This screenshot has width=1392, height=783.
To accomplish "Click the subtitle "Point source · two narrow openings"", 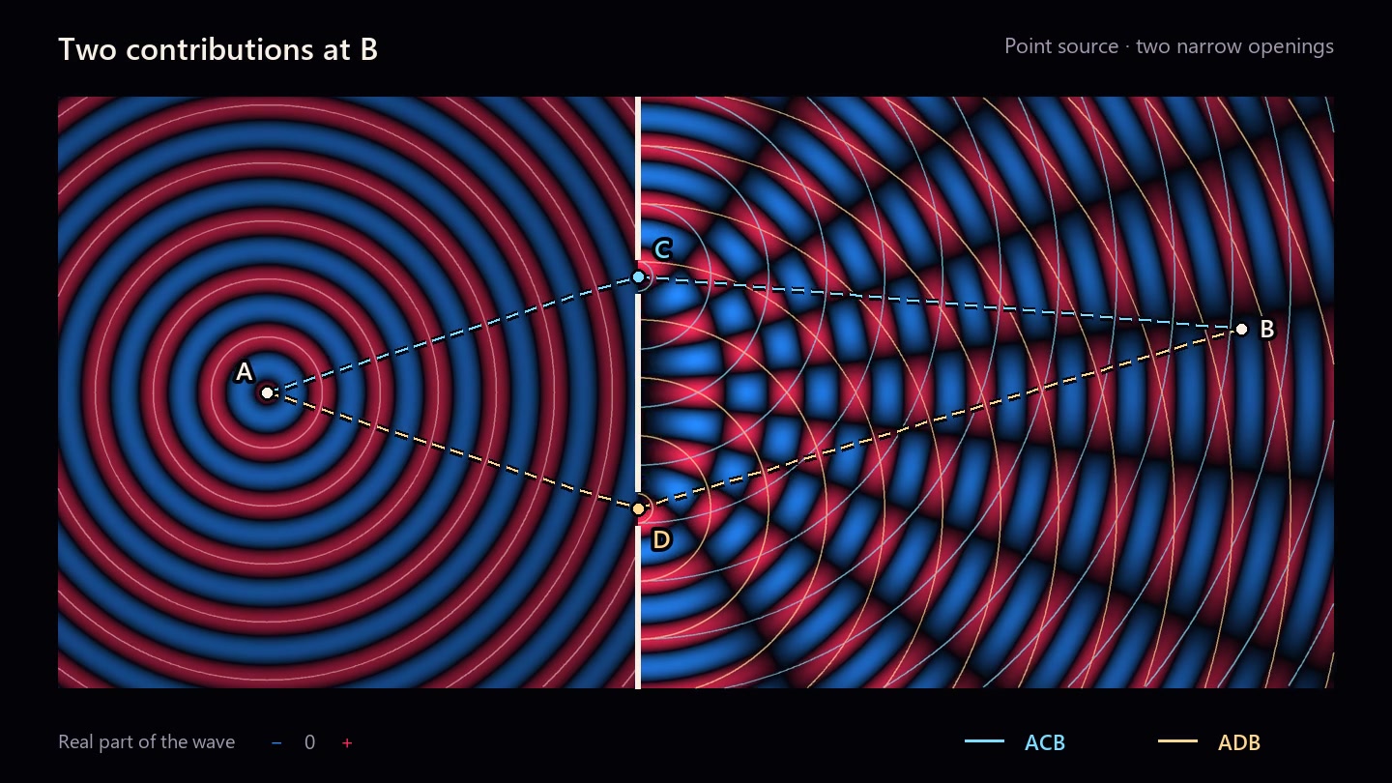I will pos(1169,46).
